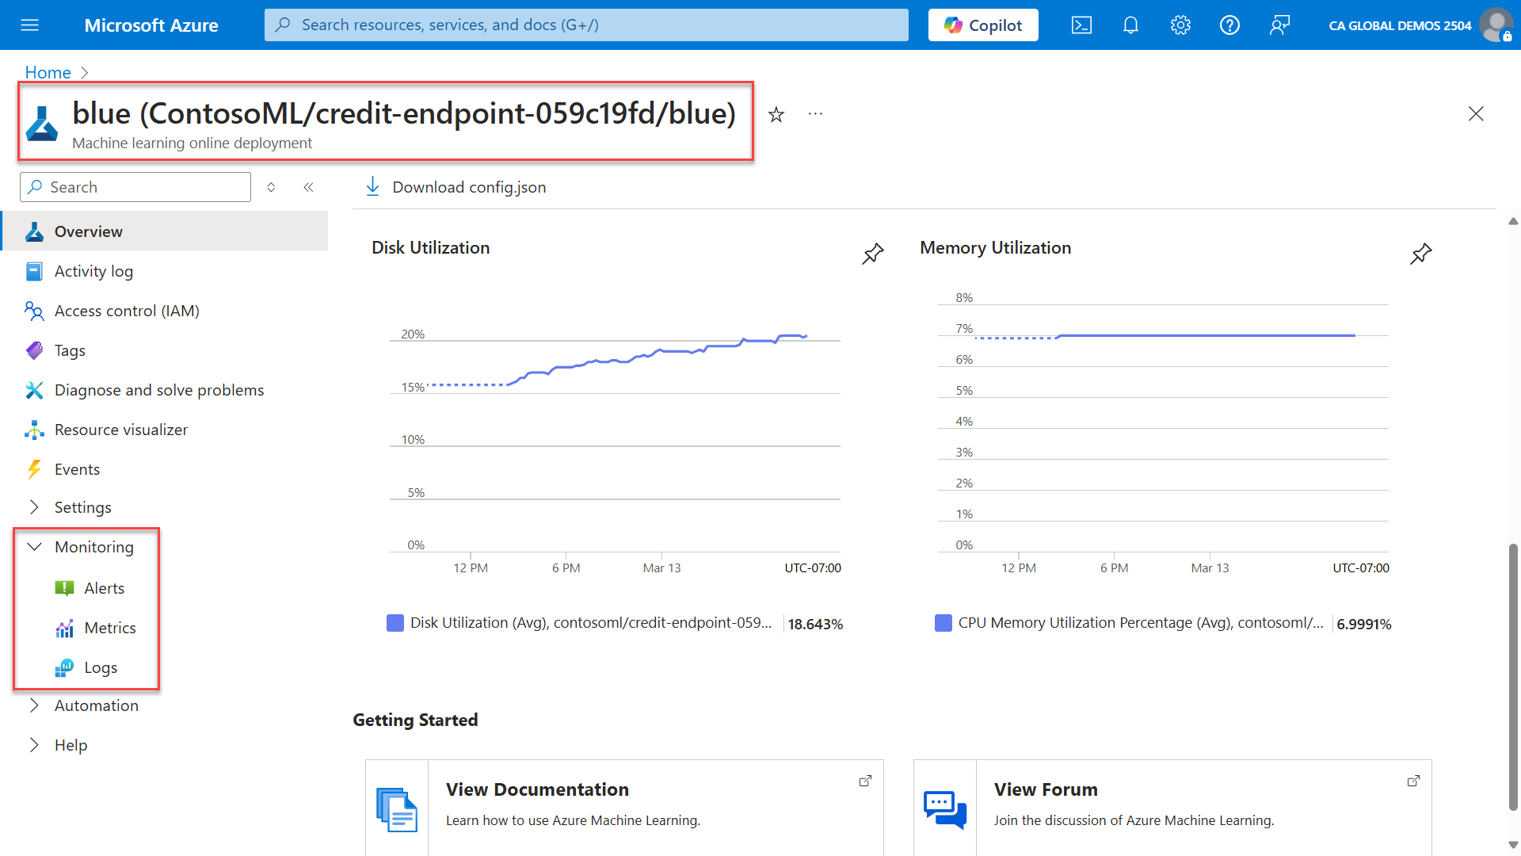
Task: Open the Notifications panel
Action: click(x=1130, y=25)
